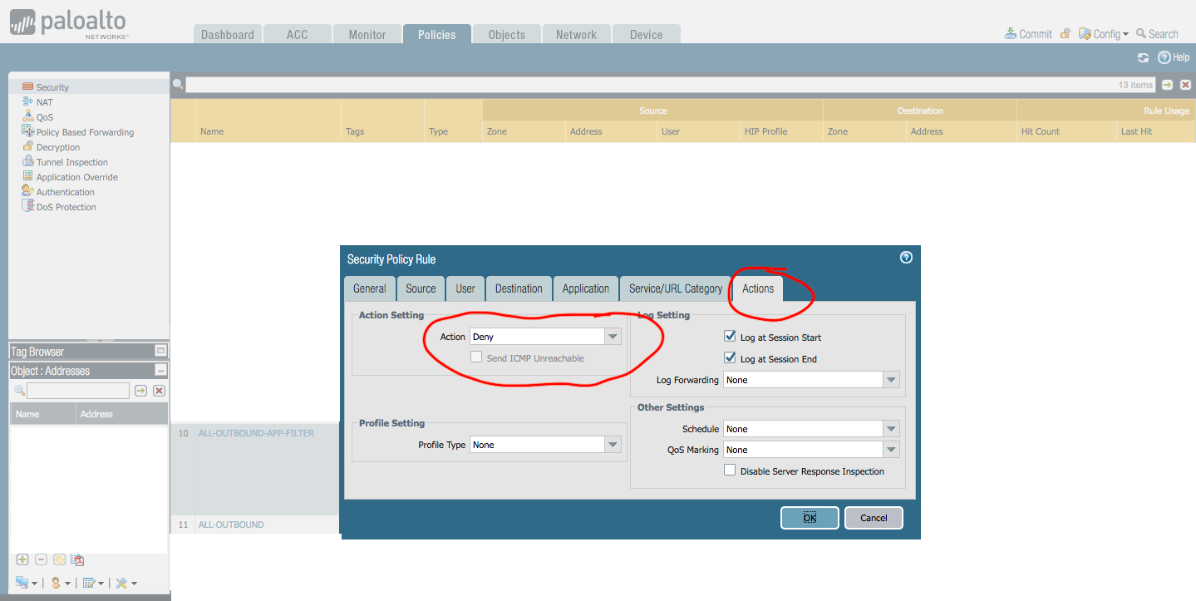Switch to the Application tab in the dialog
The width and height of the screenshot is (1196, 601).
pyautogui.click(x=585, y=288)
